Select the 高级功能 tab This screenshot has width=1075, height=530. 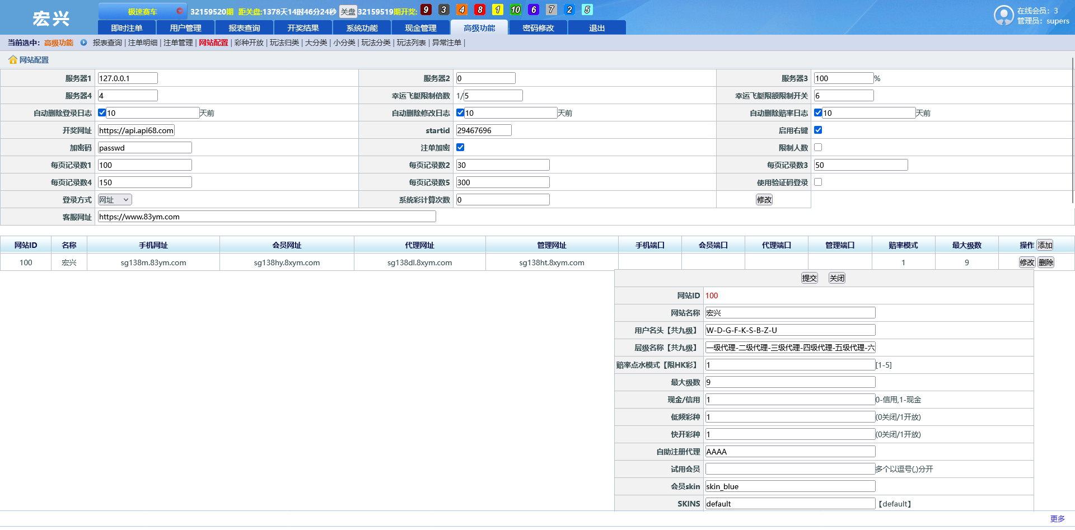479,28
